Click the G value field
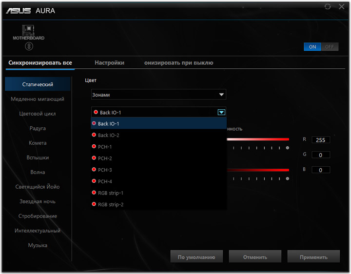The image size is (351, 274). (321, 155)
